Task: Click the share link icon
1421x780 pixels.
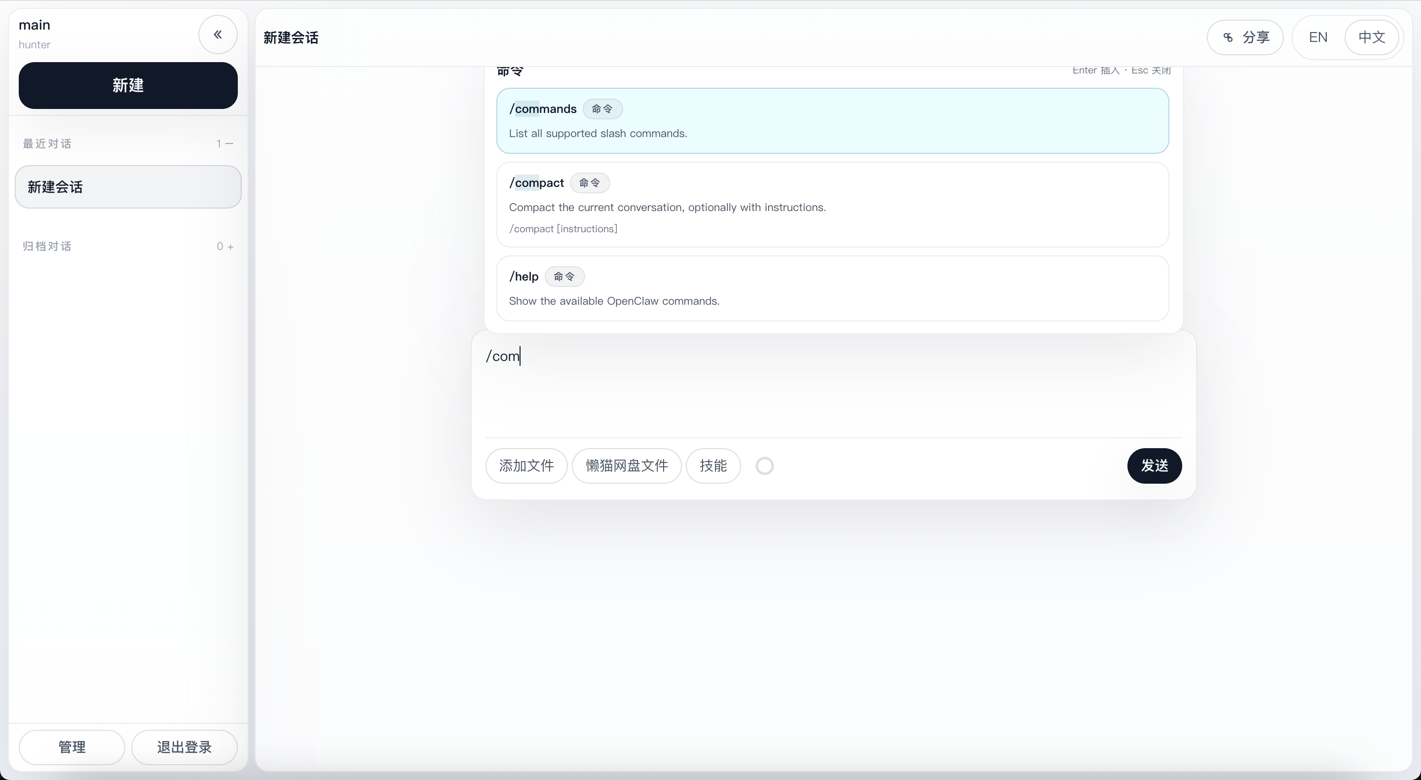Action: [x=1228, y=37]
